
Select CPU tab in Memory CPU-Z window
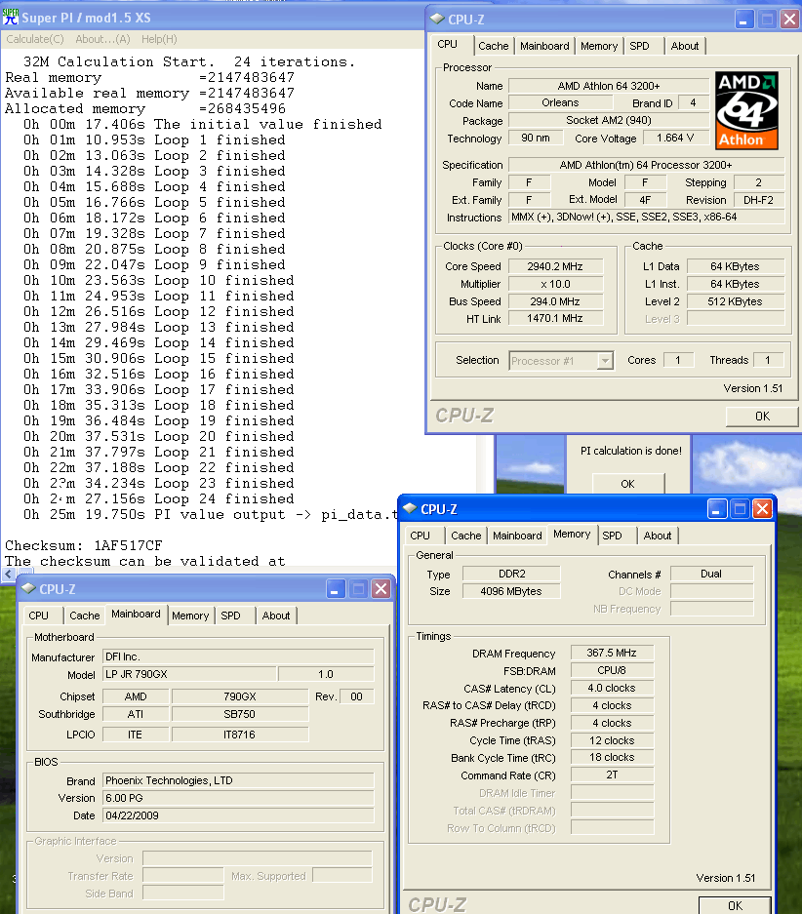tap(421, 536)
